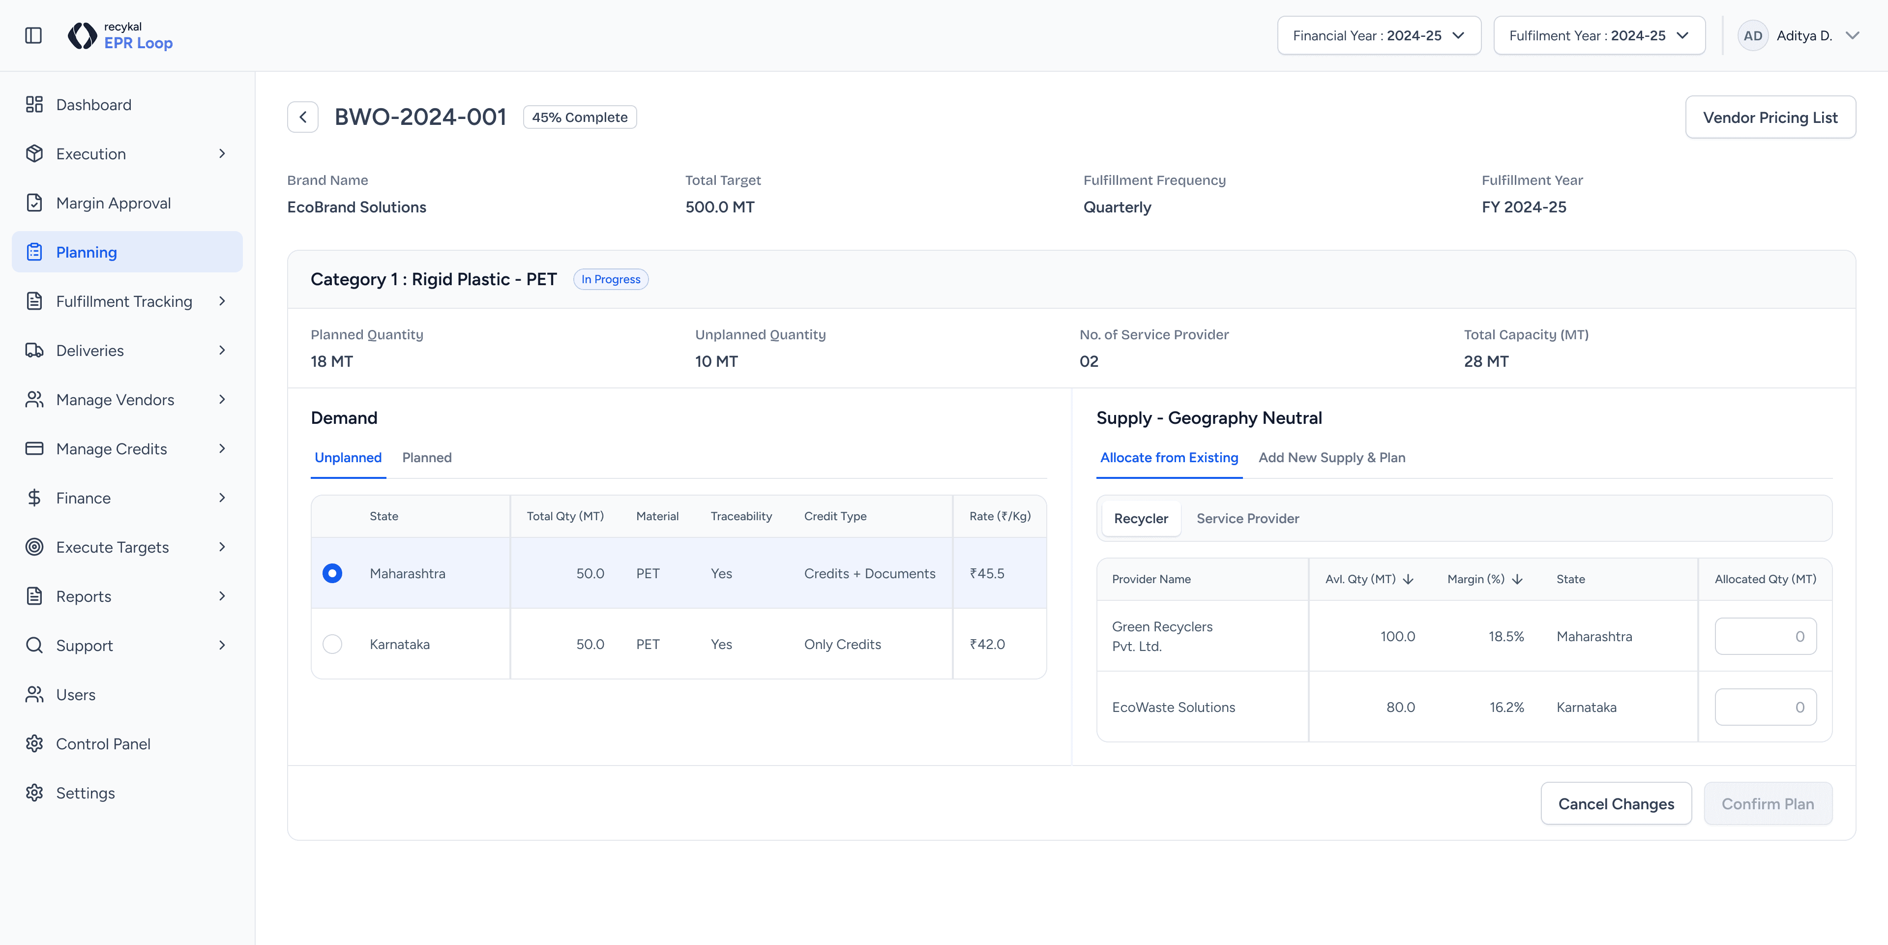Expand the Manage Vendors sidebar menu

222,400
